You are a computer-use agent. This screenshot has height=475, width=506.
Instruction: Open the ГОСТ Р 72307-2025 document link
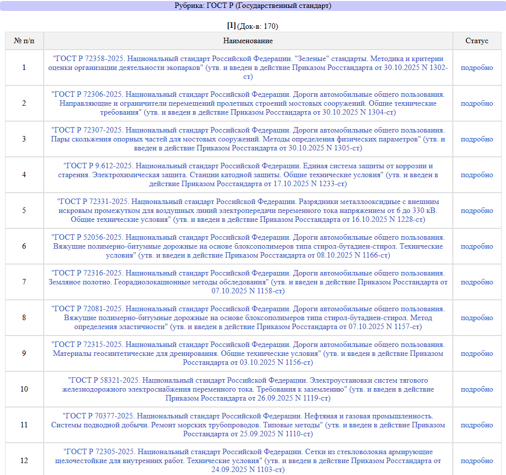(248, 139)
